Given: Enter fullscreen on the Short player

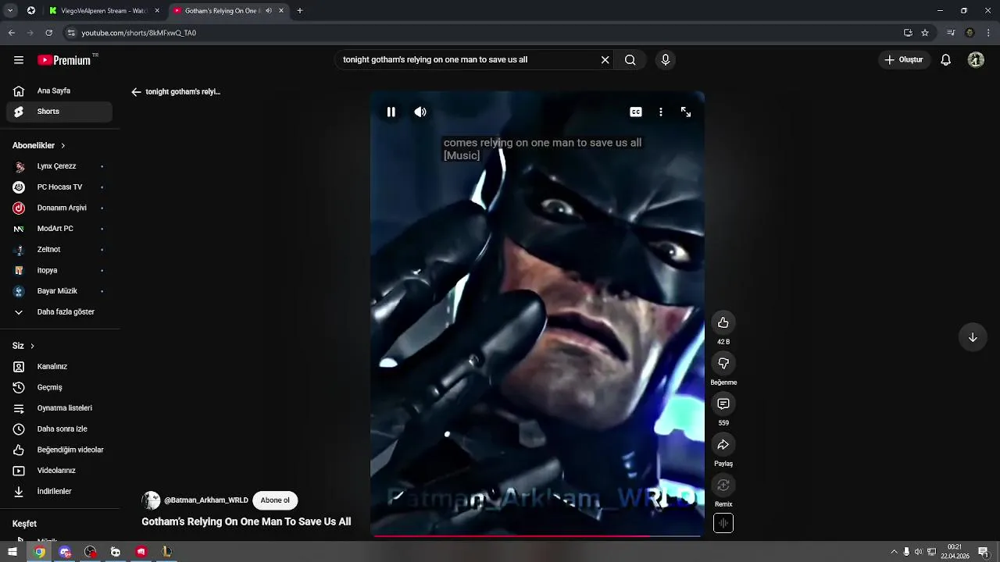Looking at the screenshot, I should click(x=686, y=112).
